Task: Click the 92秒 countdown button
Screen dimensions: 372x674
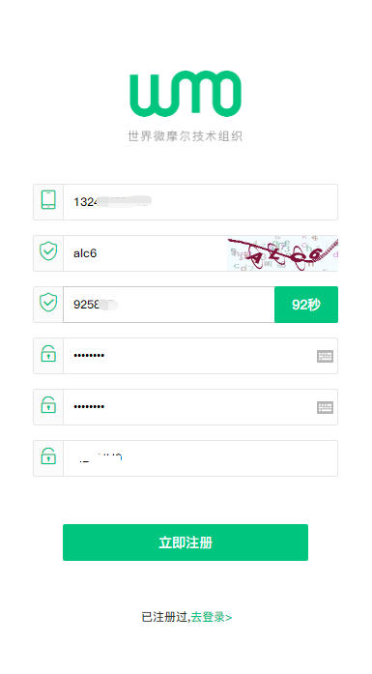Action: click(306, 305)
